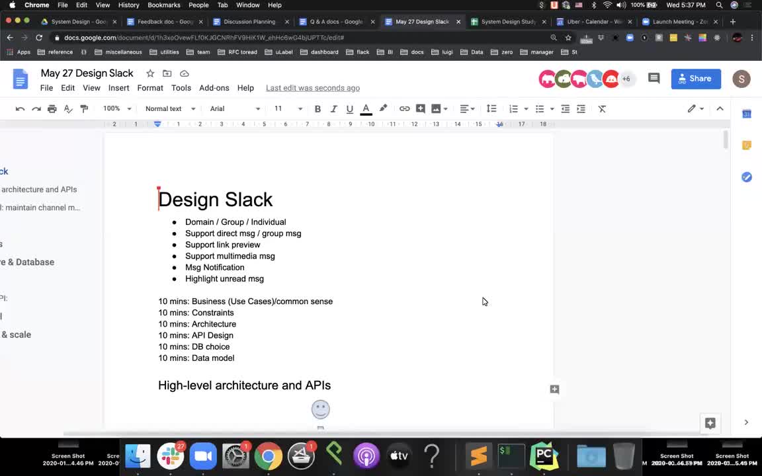
Task: Open Slack from the Dock
Action: pos(170,456)
